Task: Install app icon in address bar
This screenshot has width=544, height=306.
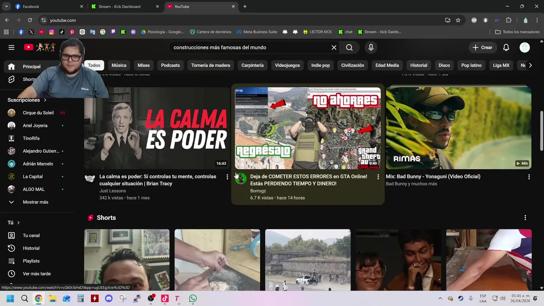Action: pyautogui.click(x=448, y=20)
